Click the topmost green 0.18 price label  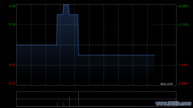point(12,6)
